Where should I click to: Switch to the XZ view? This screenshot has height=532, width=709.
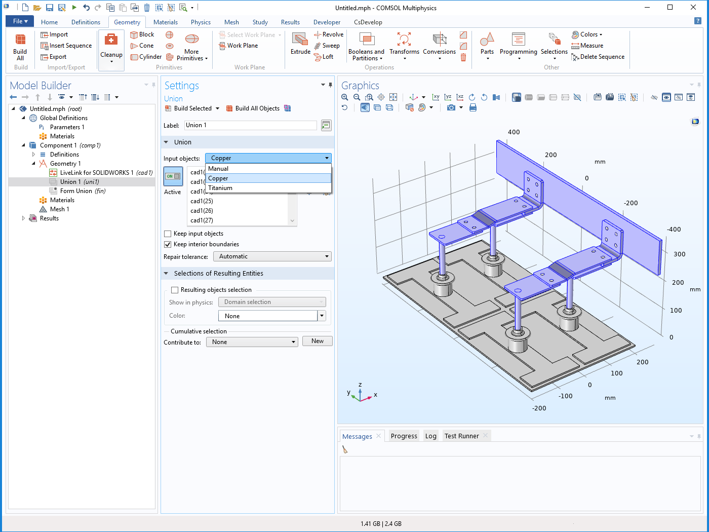pyautogui.click(x=460, y=97)
